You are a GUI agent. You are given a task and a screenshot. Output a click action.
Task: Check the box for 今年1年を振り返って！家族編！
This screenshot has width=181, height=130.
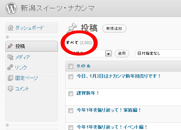click(71, 110)
